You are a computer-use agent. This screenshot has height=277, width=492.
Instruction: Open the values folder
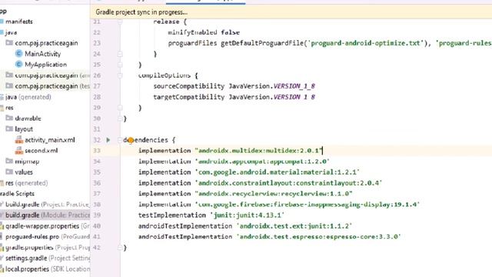coord(24,172)
